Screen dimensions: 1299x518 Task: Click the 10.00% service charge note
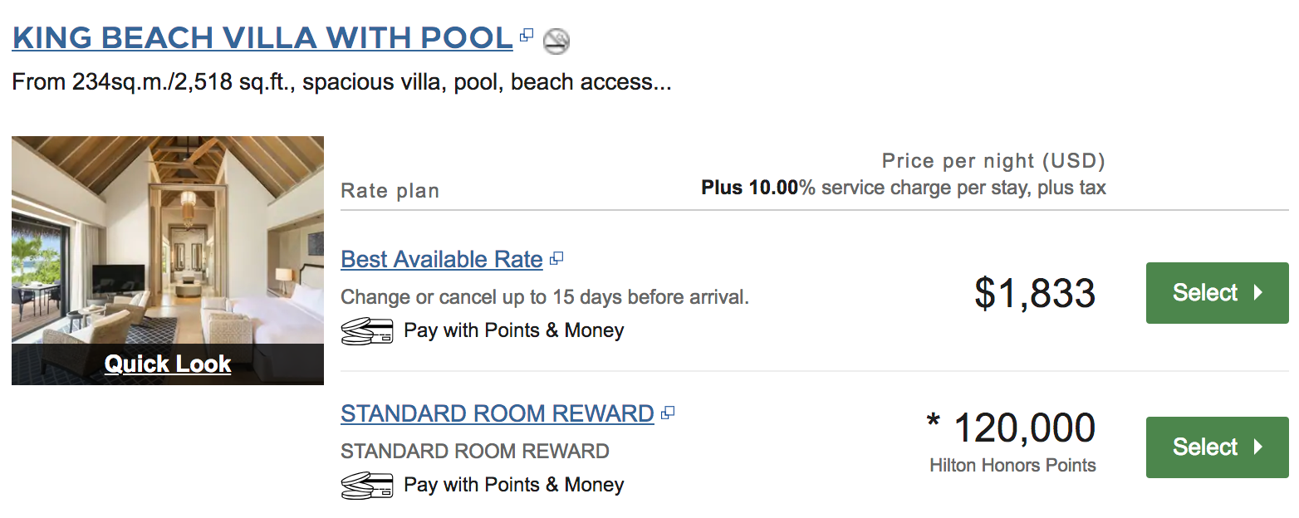coord(903,188)
